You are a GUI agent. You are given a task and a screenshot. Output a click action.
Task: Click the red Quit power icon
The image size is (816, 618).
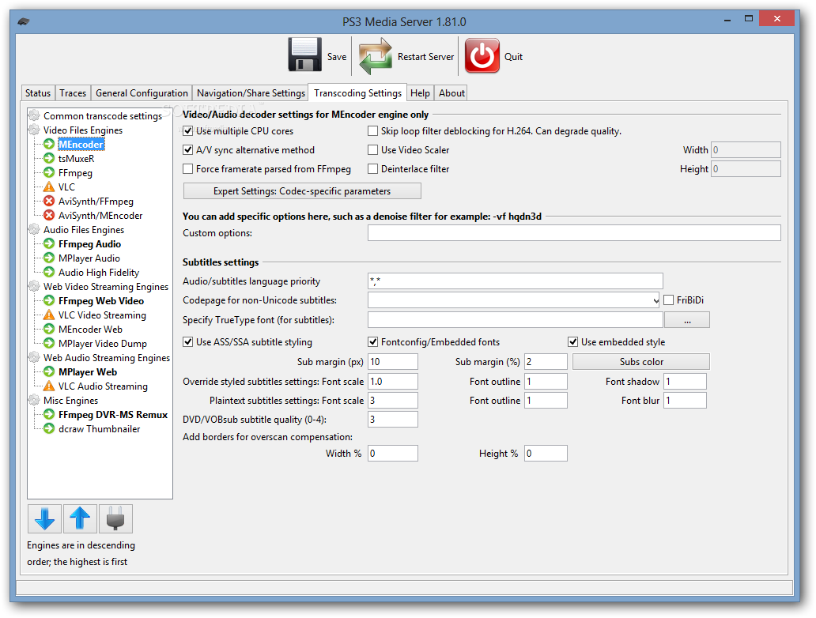coord(482,55)
